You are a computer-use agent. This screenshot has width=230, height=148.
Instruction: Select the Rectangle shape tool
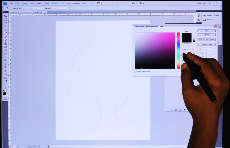[x=5, y=74]
